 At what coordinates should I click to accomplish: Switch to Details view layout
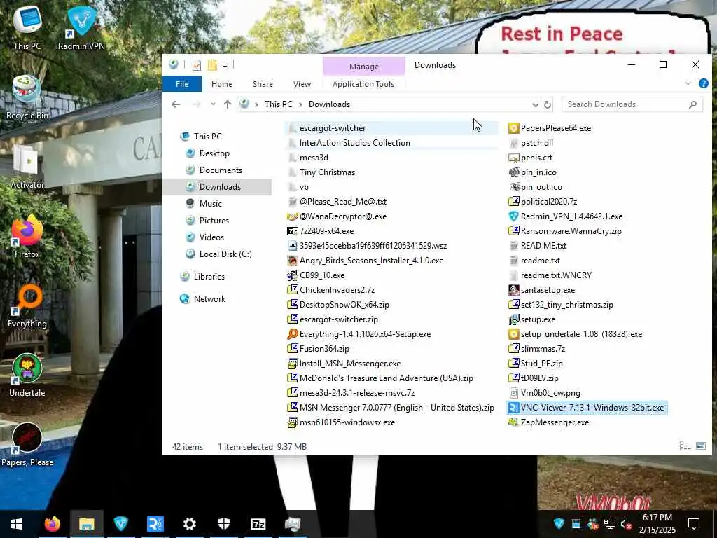[685, 446]
